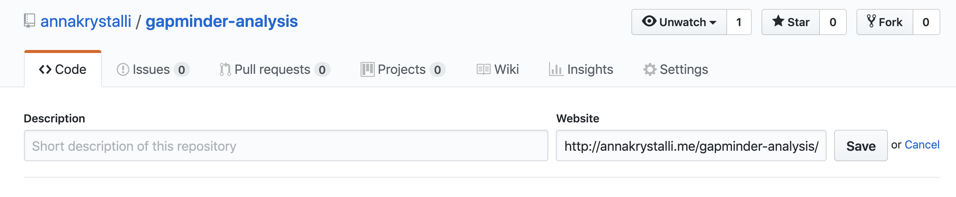Click the Wiki book icon
The width and height of the screenshot is (956, 197).
coord(484,69)
